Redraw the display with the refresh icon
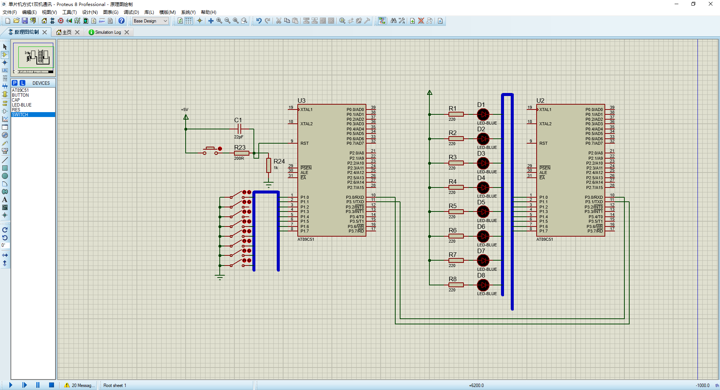The image size is (720, 390). (x=180, y=21)
